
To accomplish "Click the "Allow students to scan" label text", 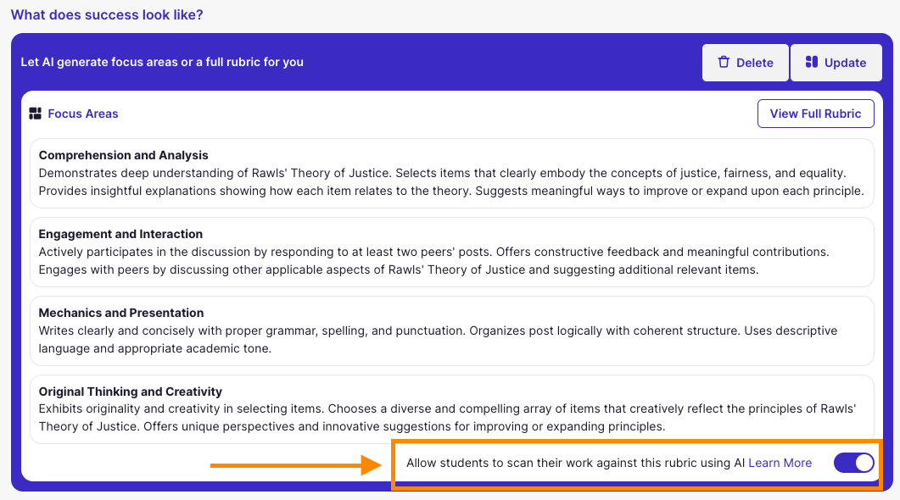I will point(575,463).
